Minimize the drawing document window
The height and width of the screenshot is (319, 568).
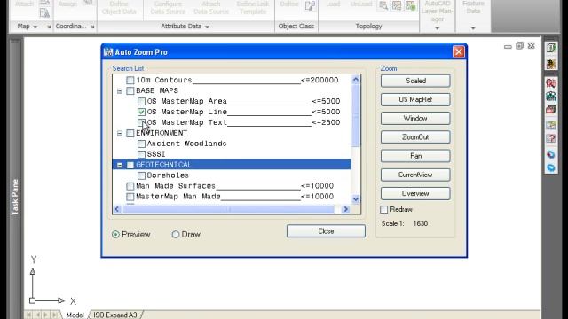508,46
